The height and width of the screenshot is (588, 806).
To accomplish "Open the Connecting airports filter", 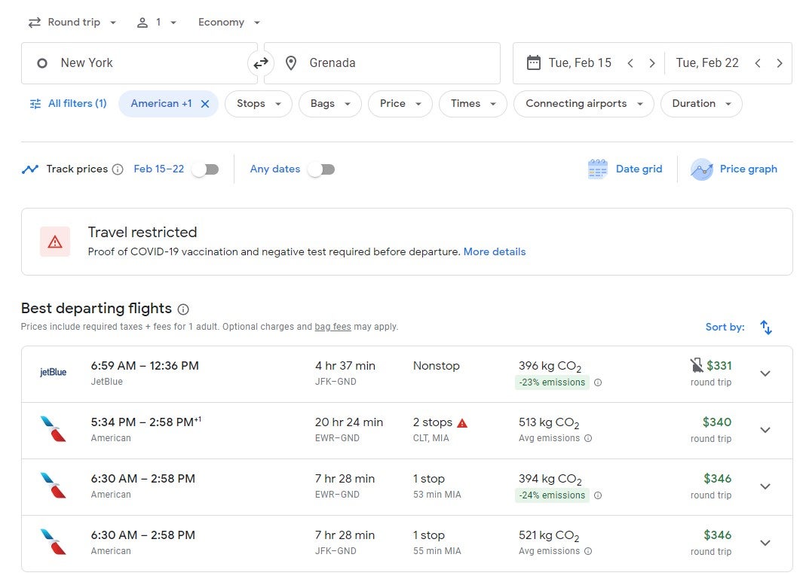I will (583, 103).
